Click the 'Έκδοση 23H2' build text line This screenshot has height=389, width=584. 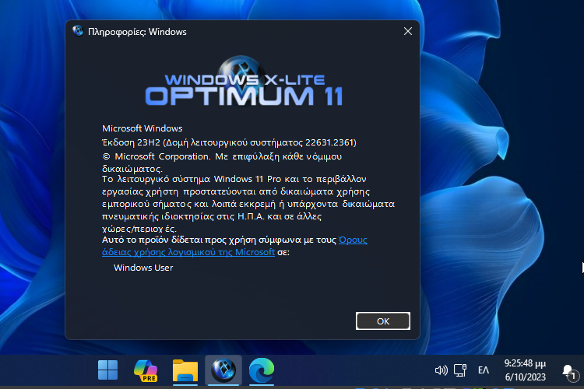[229, 142]
